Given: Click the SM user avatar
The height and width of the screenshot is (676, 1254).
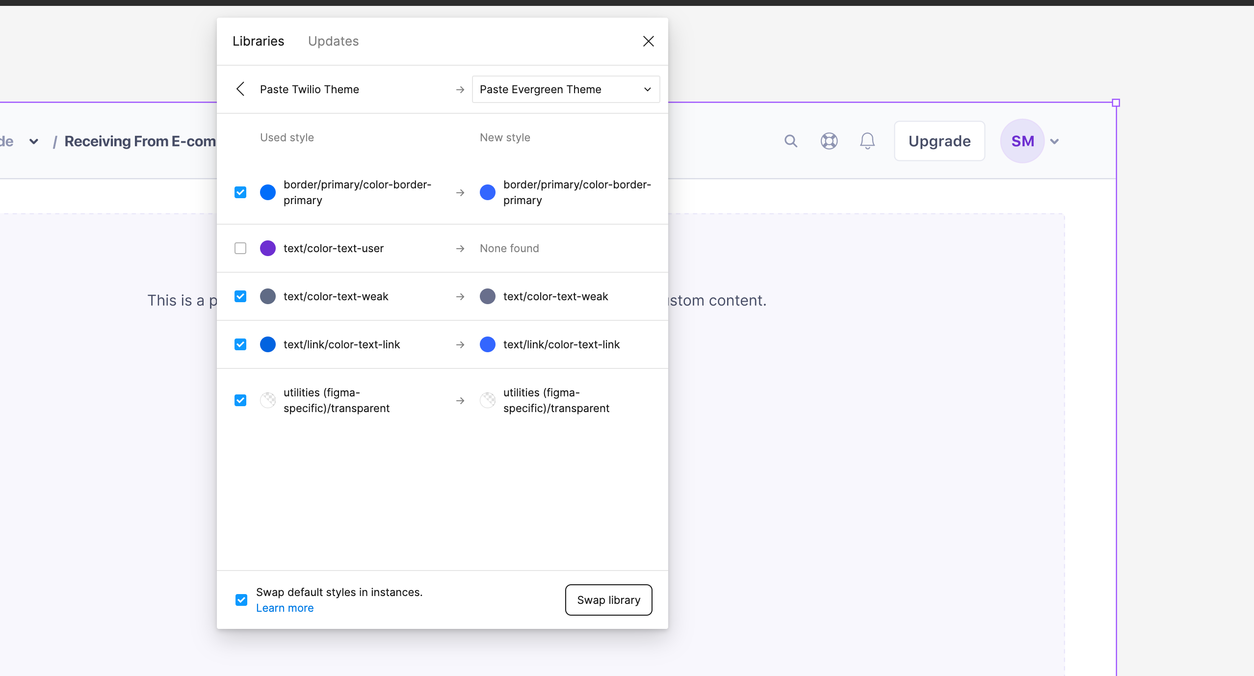Looking at the screenshot, I should pyautogui.click(x=1022, y=141).
